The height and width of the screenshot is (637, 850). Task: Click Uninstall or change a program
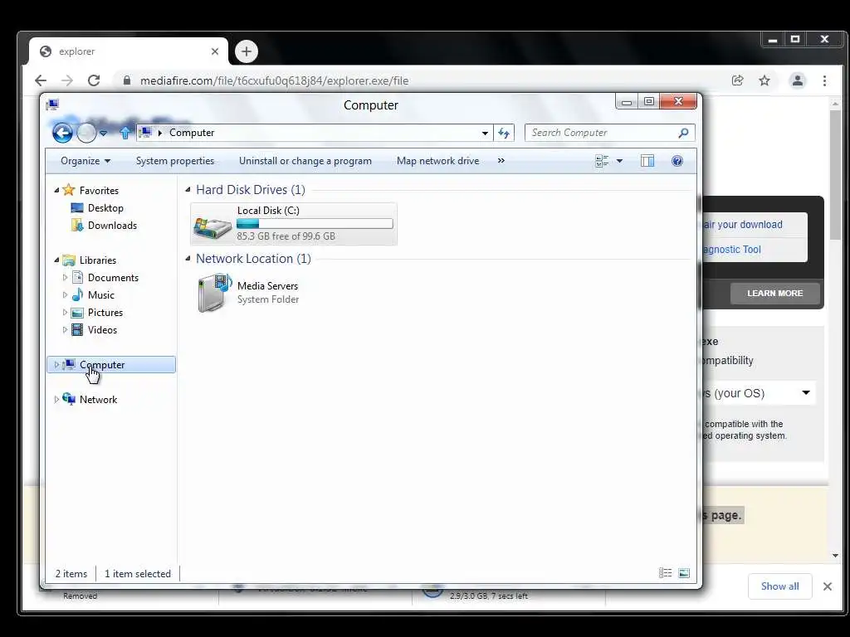click(x=305, y=161)
